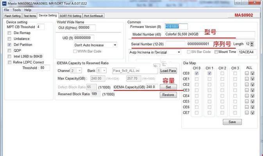Click the Set capacity button
The width and height of the screenshot is (263, 156).
(168, 87)
